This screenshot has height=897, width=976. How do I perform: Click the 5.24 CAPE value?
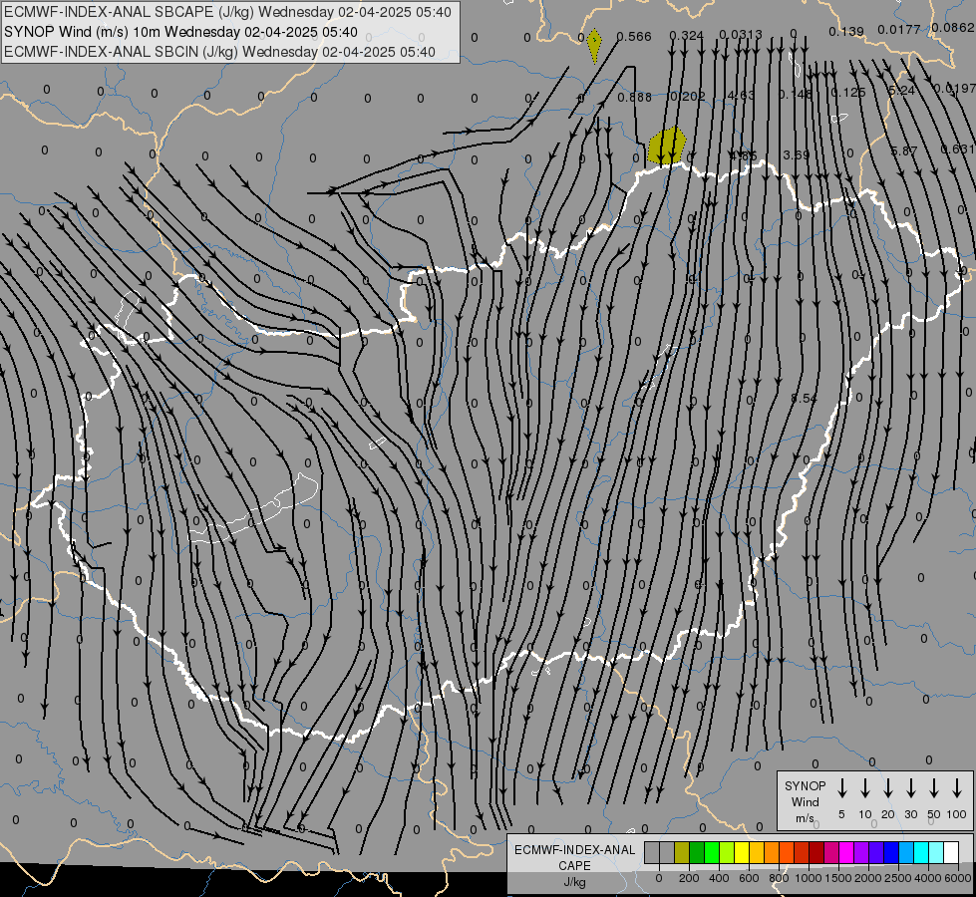(x=901, y=91)
